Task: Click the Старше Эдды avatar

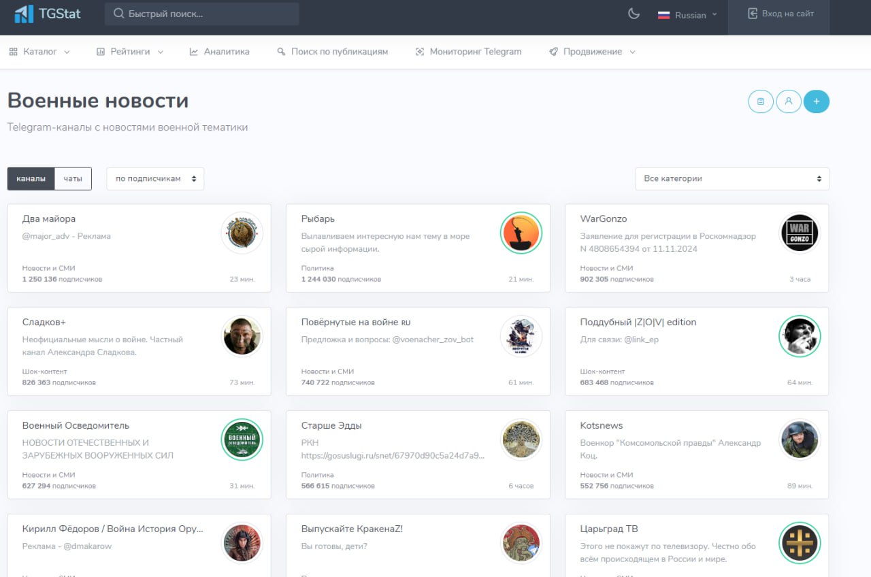Action: click(x=521, y=440)
